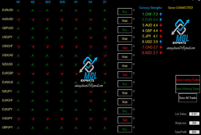The height and width of the screenshot is (135, 201).
Task: Click AUDUSD D1 green up arrow
Action: 105,19
